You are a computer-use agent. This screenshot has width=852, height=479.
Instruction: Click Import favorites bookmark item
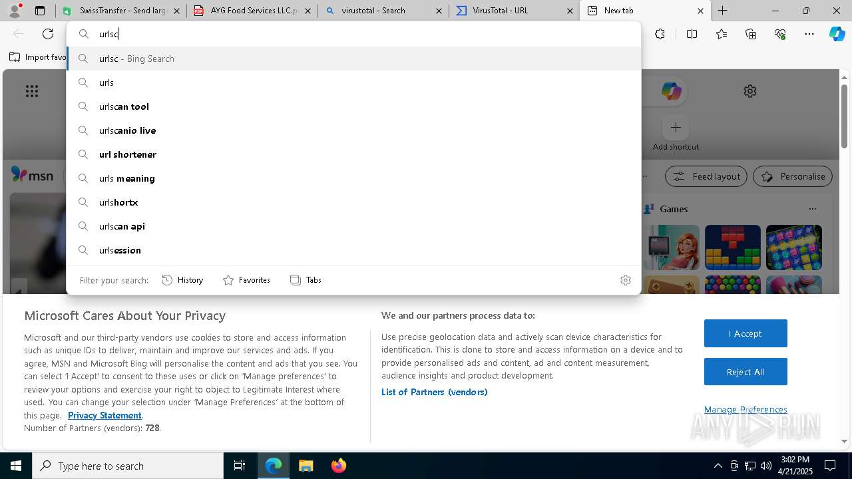tap(38, 57)
